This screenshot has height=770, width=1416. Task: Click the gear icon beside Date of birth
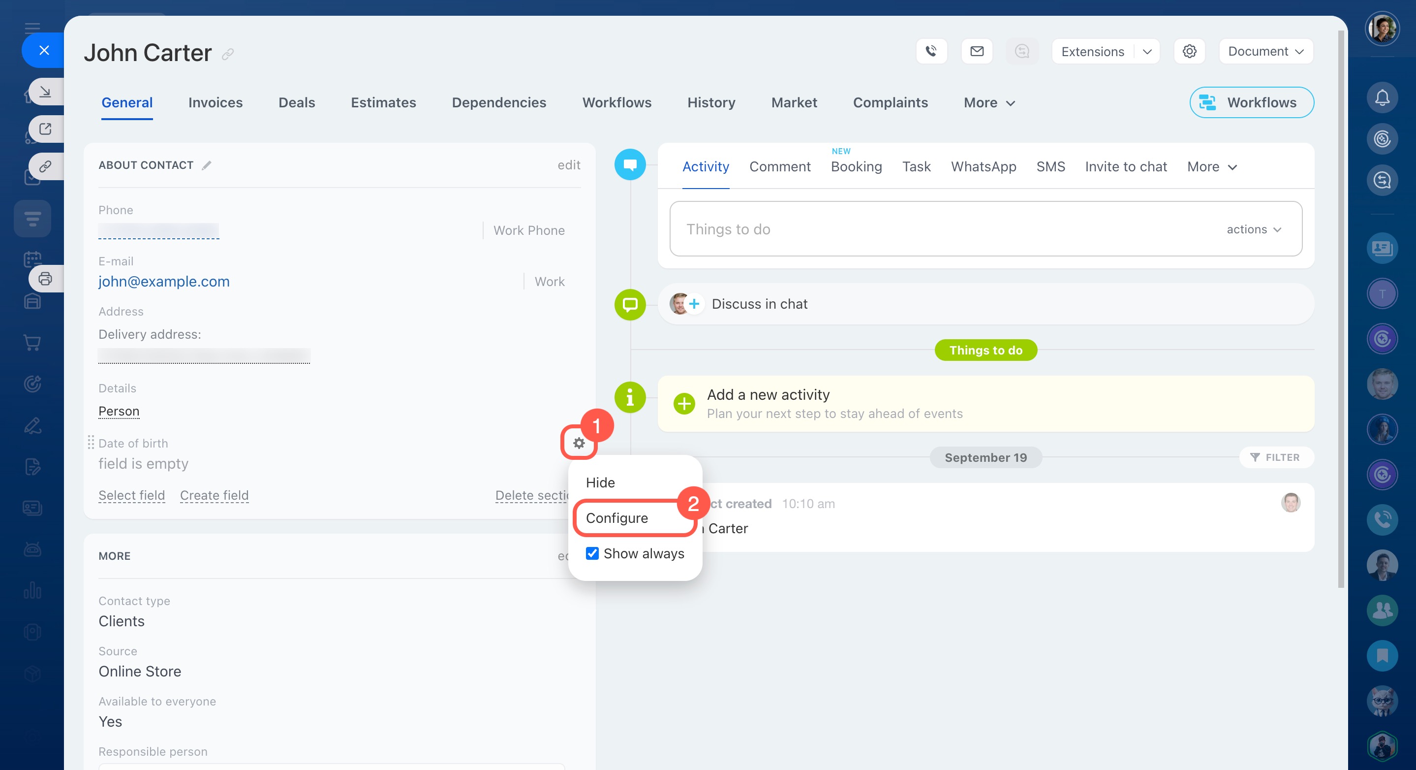[x=579, y=443]
